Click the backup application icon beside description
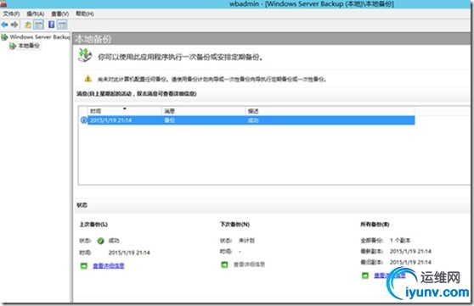Viewport: 474px width, 306px height. click(85, 55)
